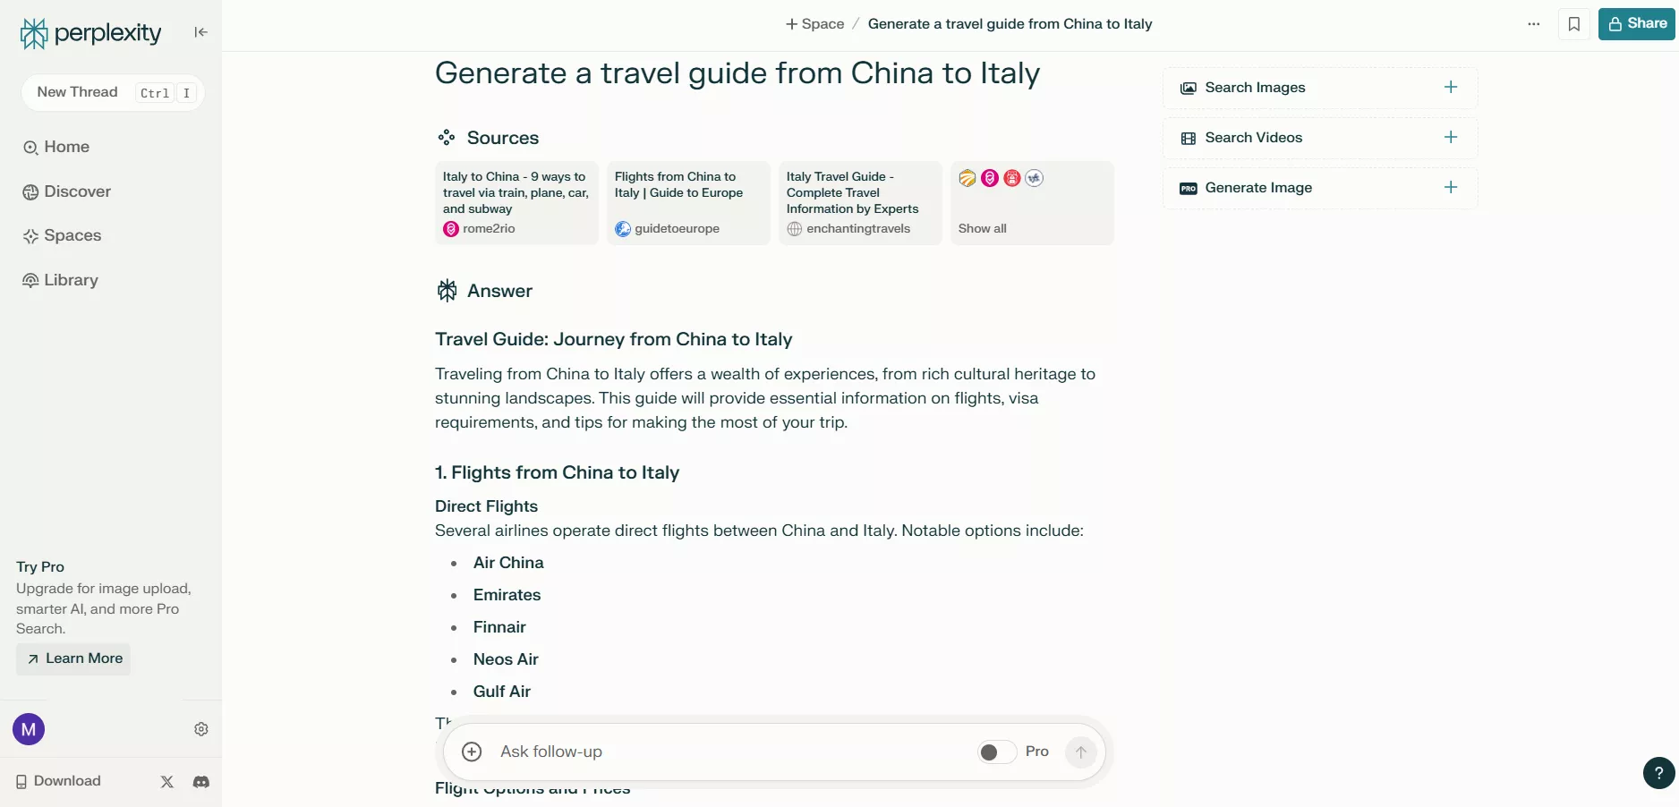
Task: Toggle the Pro search switch
Action: click(996, 752)
